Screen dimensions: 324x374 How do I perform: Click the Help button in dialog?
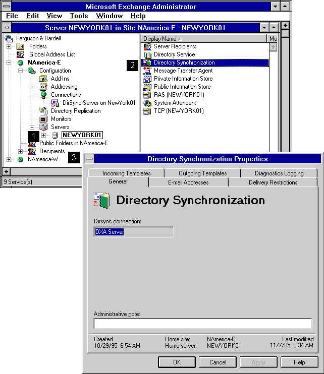(299, 362)
